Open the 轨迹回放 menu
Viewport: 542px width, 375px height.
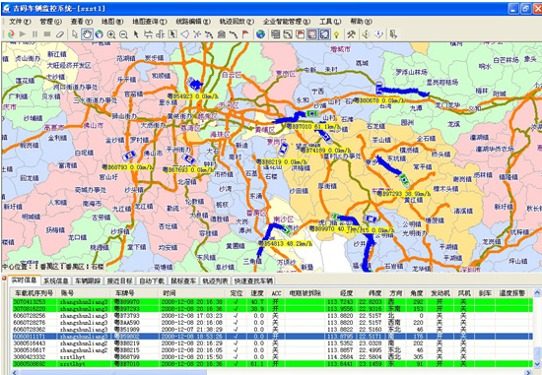coord(237,22)
